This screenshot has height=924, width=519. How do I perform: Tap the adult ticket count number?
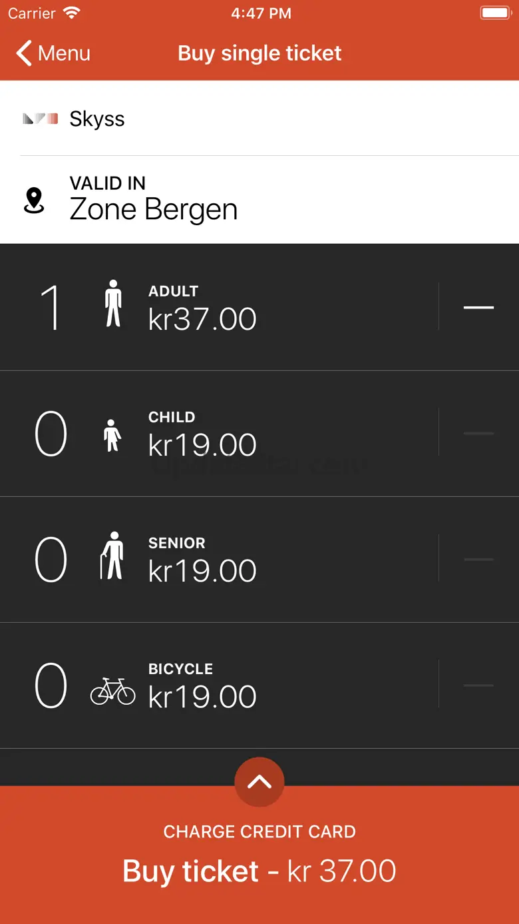coord(51,307)
